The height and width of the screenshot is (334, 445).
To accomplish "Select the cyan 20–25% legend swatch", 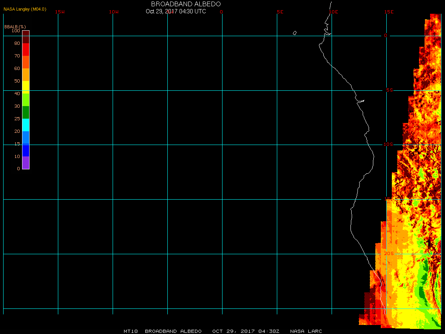I will pyautogui.click(x=26, y=125).
